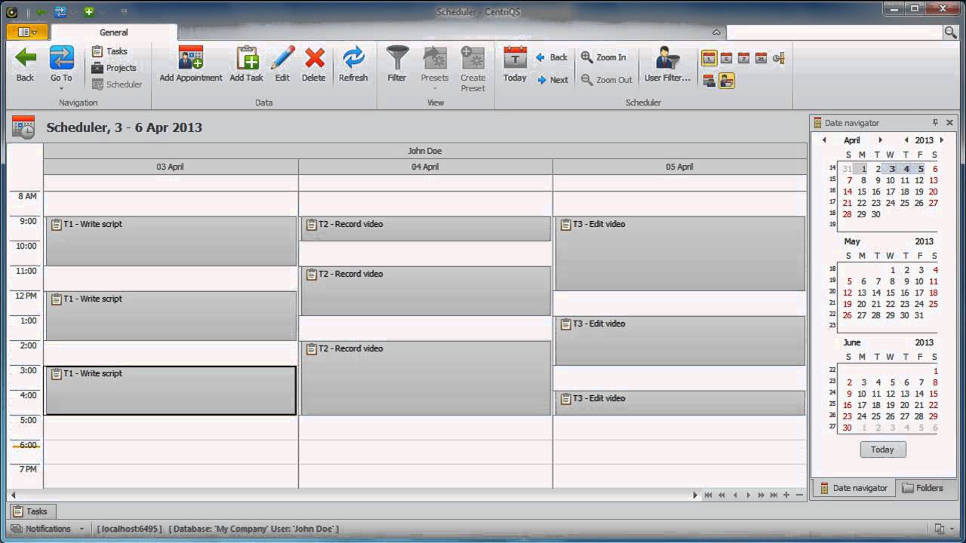Click first record navigator button

[708, 495]
